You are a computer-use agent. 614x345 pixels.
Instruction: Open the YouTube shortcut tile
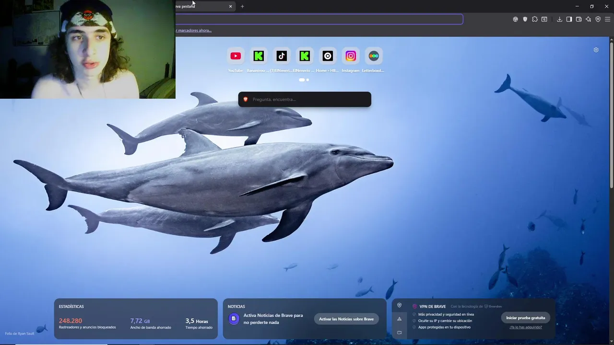[x=236, y=56]
